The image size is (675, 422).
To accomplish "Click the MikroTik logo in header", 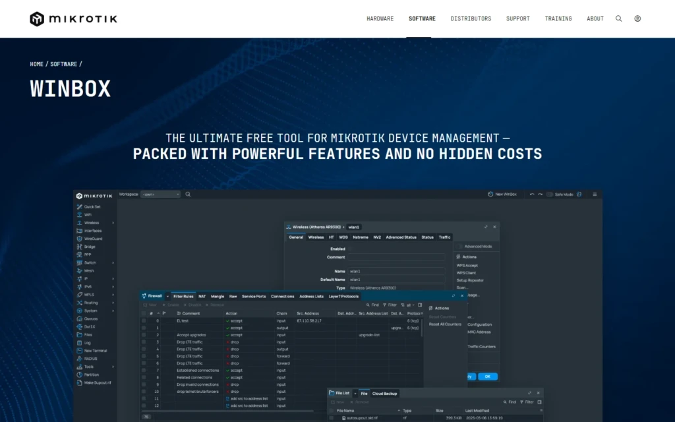I will (74, 19).
